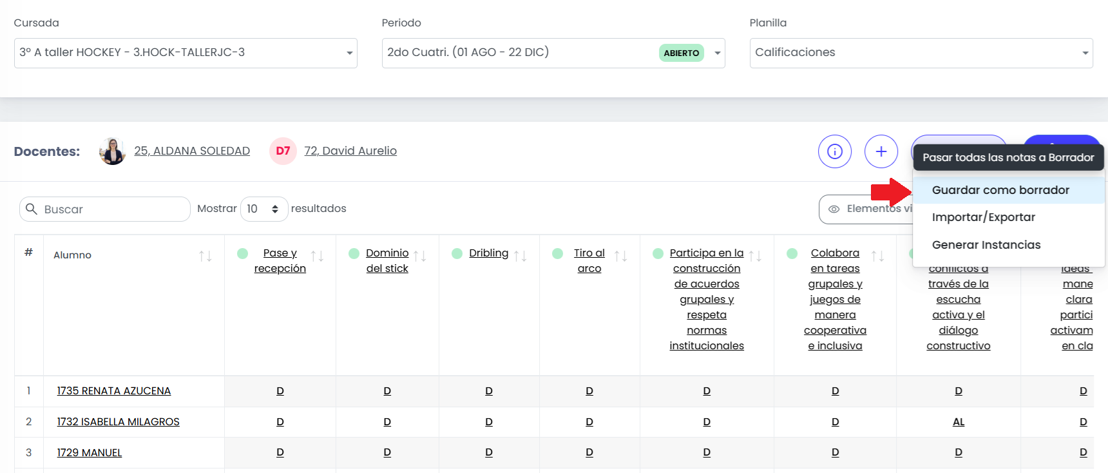Click the circled info icon
Screen dimensions: 1108x473
[835, 151]
